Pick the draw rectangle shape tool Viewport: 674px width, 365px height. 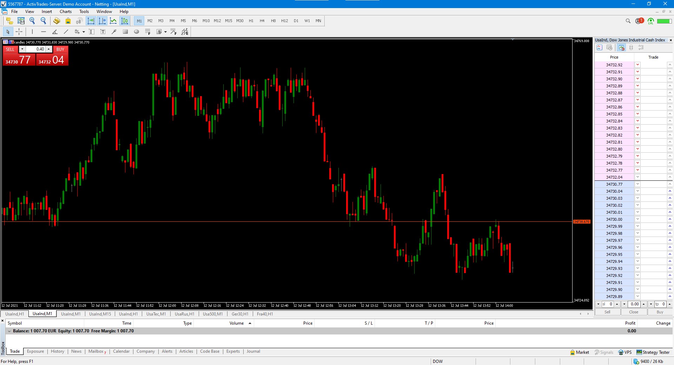[x=125, y=32]
